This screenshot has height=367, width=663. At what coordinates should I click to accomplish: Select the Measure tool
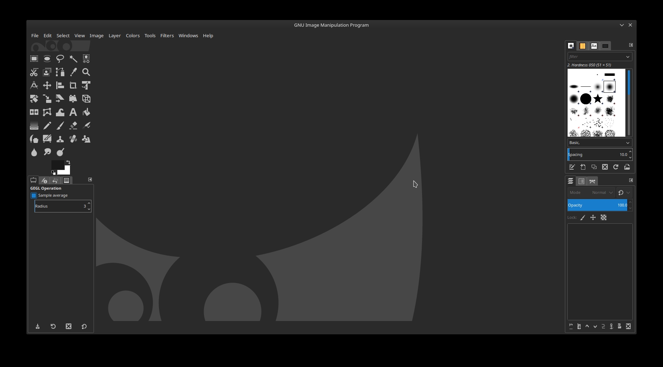(x=34, y=85)
